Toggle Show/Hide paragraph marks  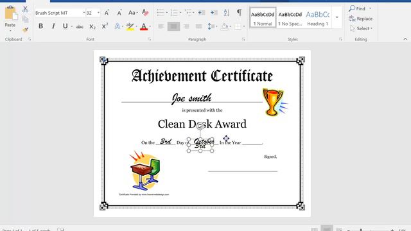point(240,12)
